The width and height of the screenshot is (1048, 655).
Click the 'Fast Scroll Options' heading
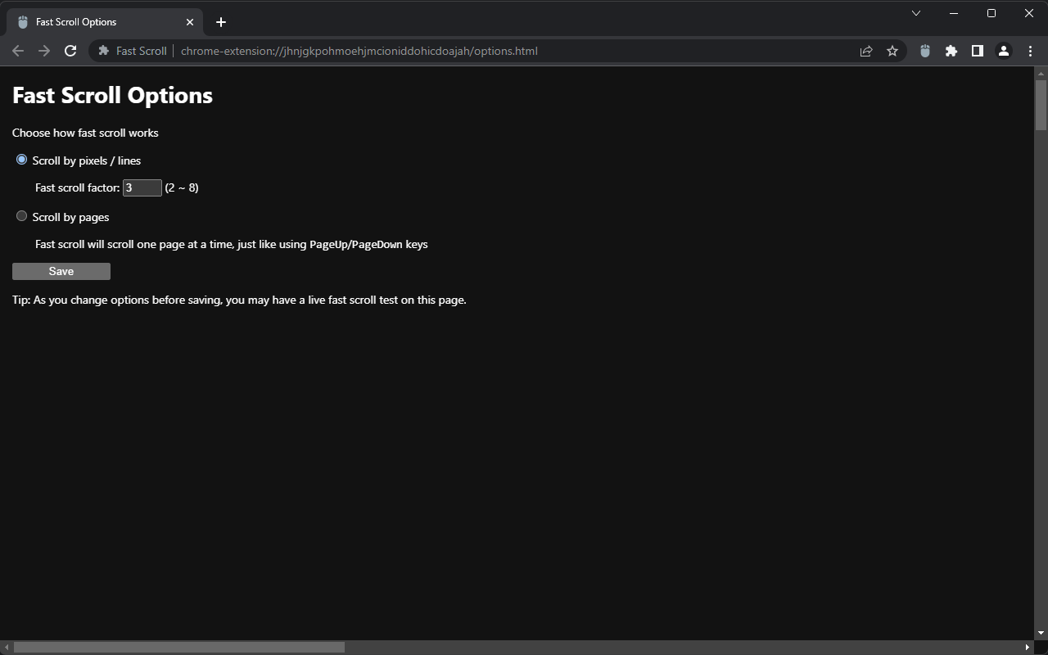click(x=112, y=96)
